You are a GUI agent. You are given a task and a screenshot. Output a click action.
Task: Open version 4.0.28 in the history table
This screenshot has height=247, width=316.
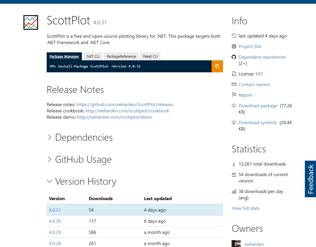click(x=55, y=243)
